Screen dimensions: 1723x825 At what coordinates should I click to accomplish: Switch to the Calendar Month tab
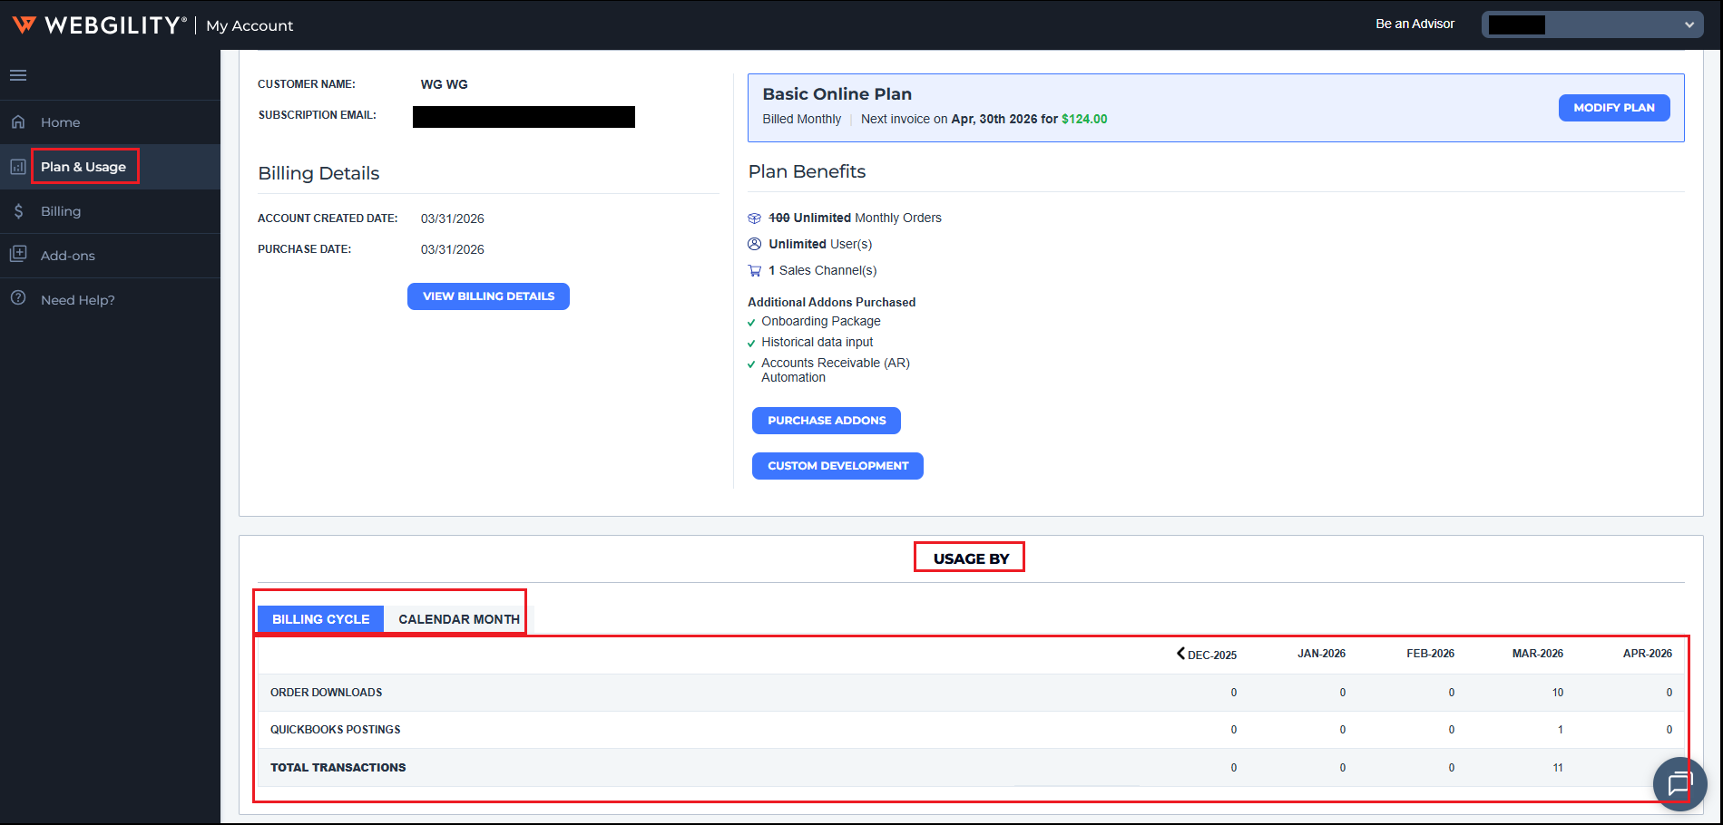[x=458, y=619]
